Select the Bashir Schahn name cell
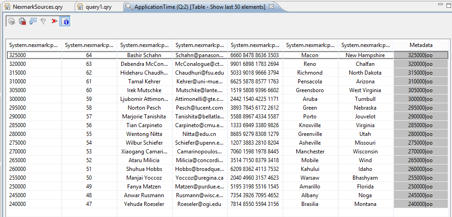Viewport: 452px width, 217px height. 144,55
